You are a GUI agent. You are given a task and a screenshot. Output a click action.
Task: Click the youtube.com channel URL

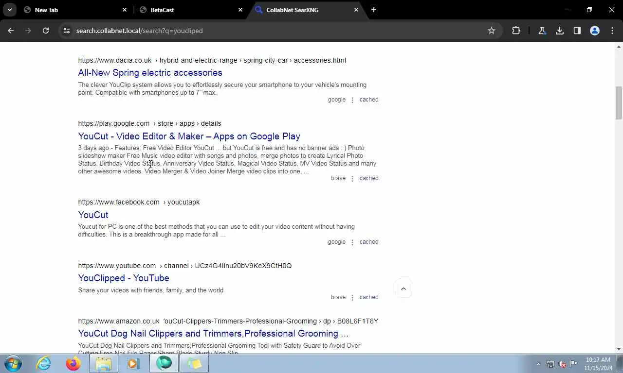click(x=184, y=266)
